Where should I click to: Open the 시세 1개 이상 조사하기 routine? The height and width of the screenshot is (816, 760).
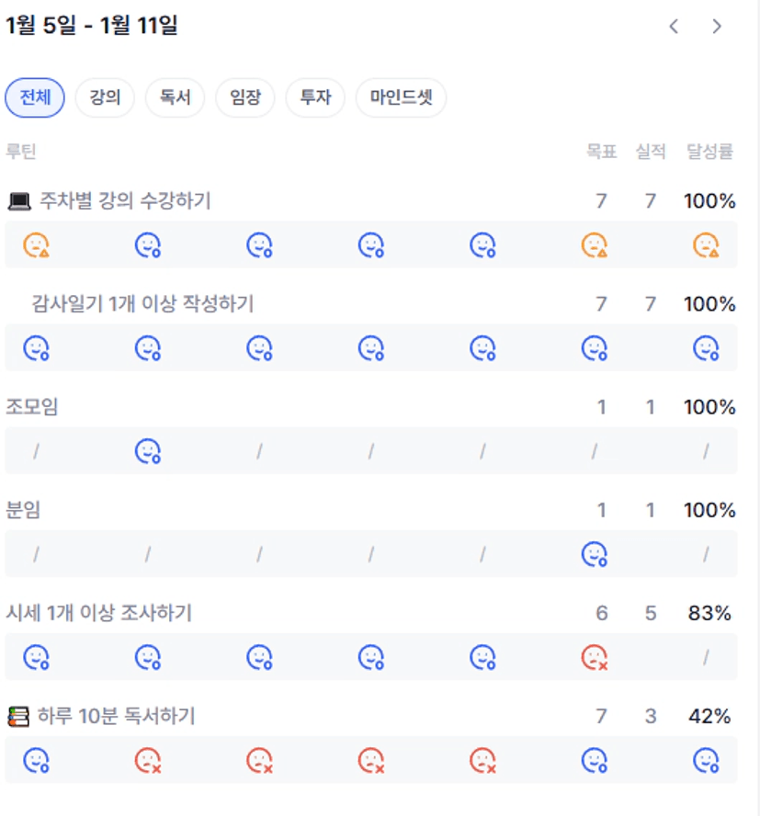pos(99,613)
